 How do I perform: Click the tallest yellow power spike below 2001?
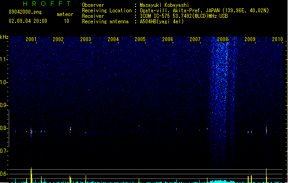point(32,175)
